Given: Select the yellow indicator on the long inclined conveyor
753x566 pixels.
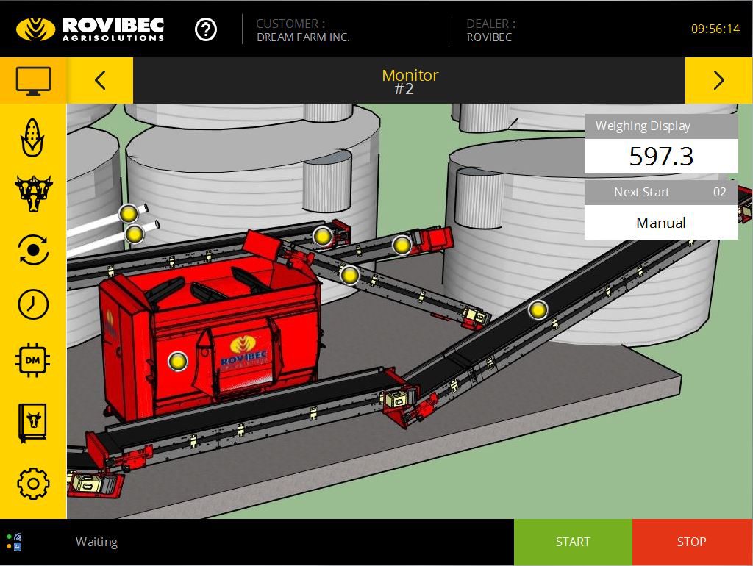Looking at the screenshot, I should (x=538, y=309).
